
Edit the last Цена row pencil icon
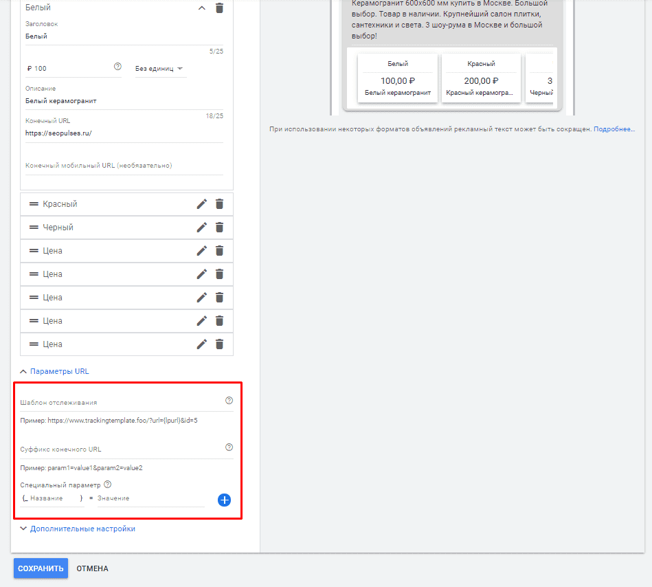tap(202, 344)
